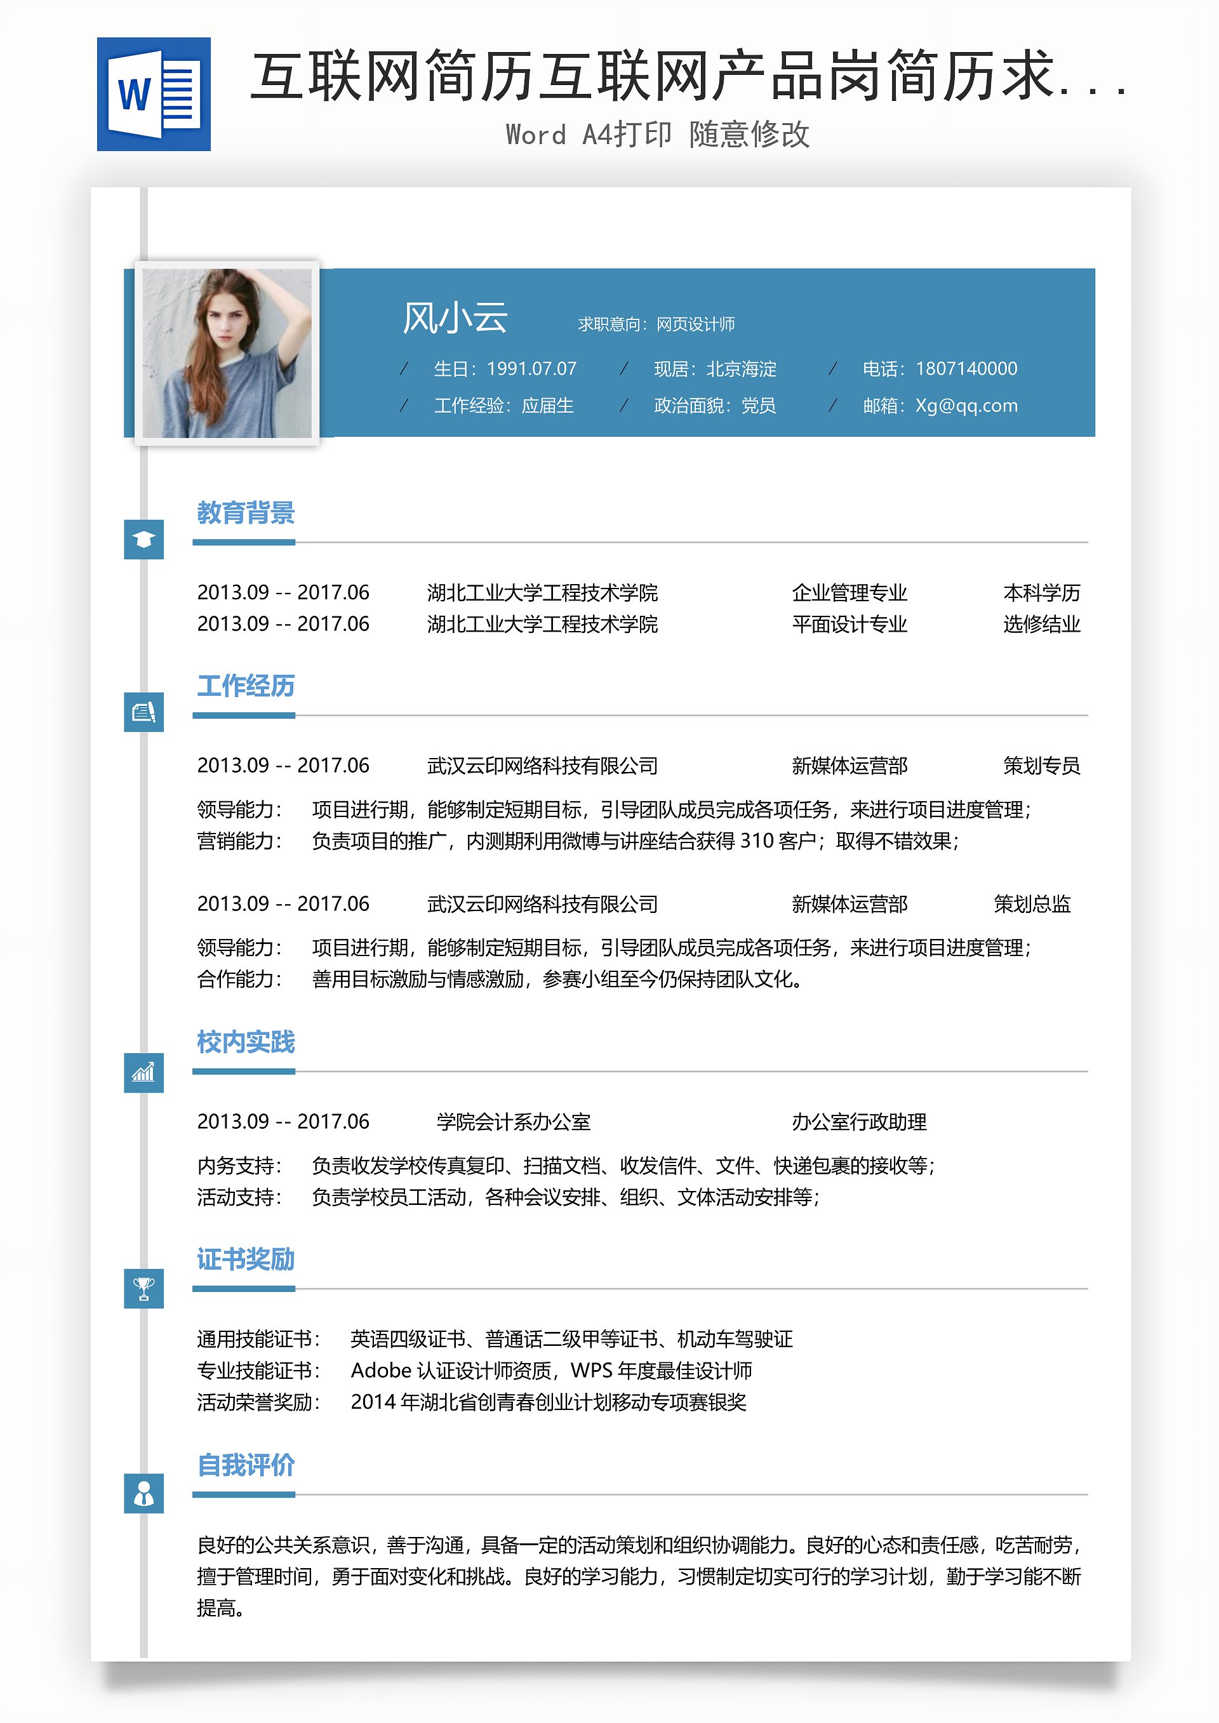Click the graduation cap education icon
Screen dimensions: 1219x1723
(x=143, y=539)
